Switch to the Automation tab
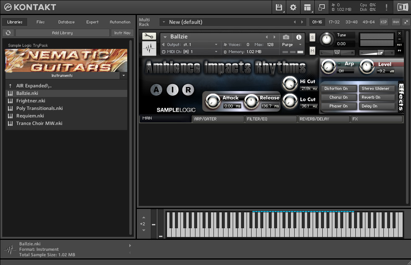 pos(120,22)
